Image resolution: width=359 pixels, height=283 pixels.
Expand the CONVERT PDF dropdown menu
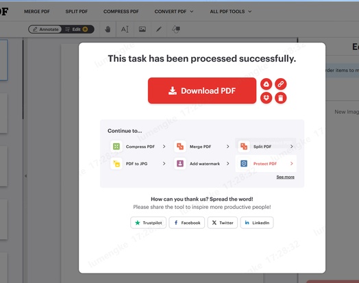pos(174,12)
